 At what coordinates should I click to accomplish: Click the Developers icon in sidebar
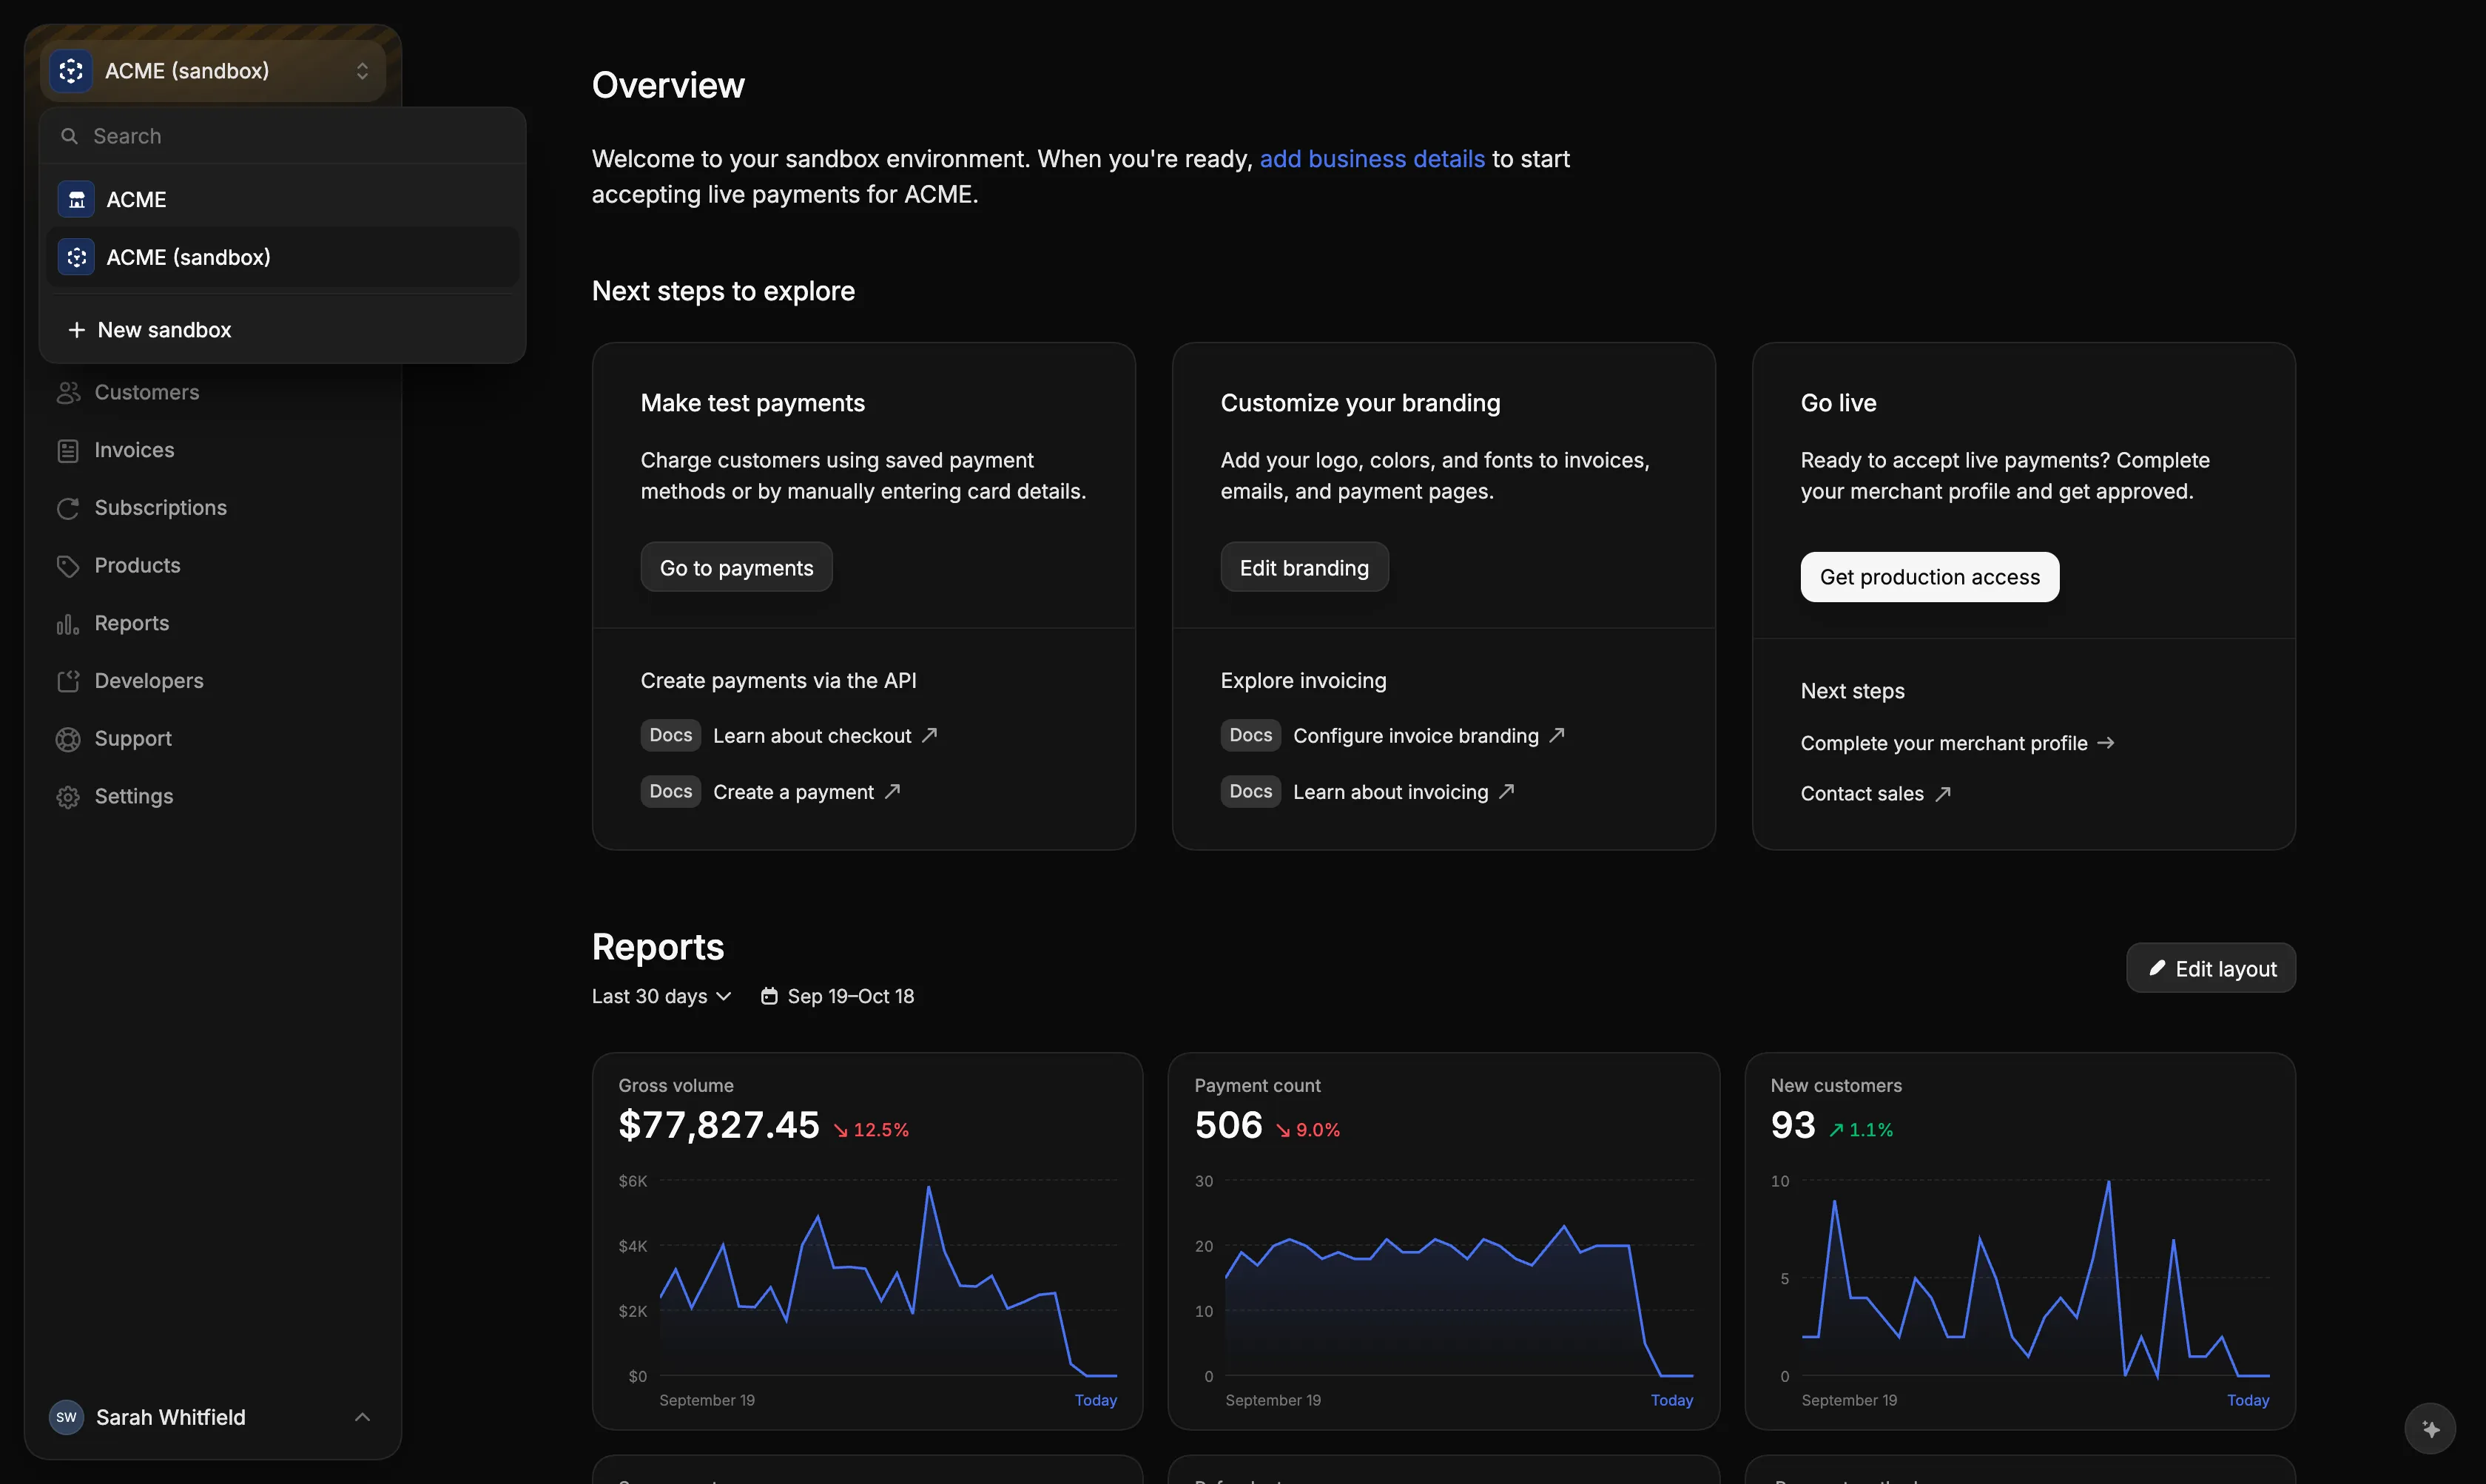[x=68, y=682]
